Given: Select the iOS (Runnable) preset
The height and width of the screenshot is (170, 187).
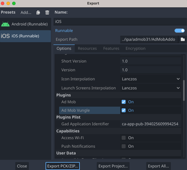Looking at the screenshot, I should click(25, 36).
